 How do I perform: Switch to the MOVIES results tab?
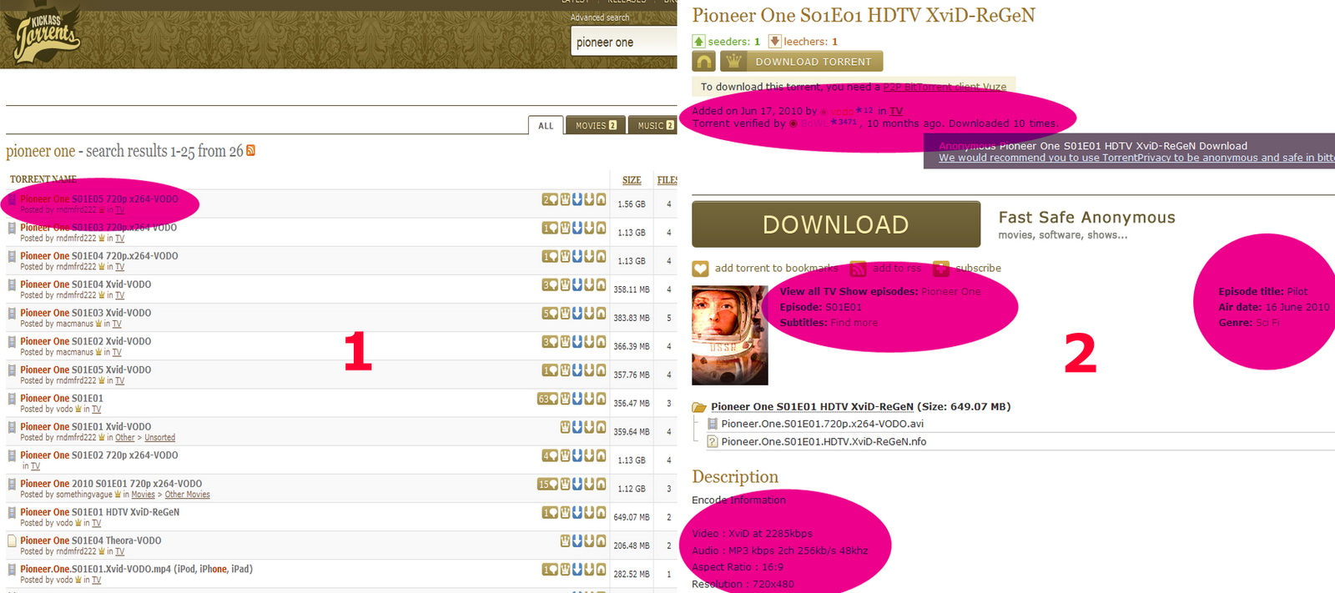point(596,126)
